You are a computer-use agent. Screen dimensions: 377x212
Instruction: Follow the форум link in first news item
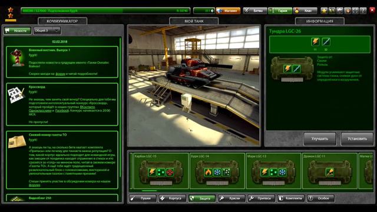click(x=60, y=74)
